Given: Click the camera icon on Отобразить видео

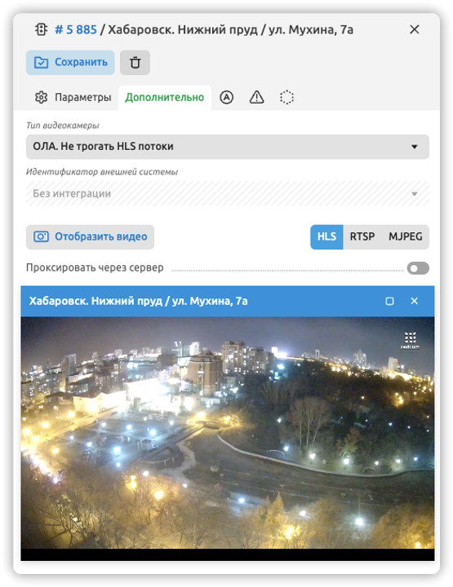Looking at the screenshot, I should [x=41, y=236].
